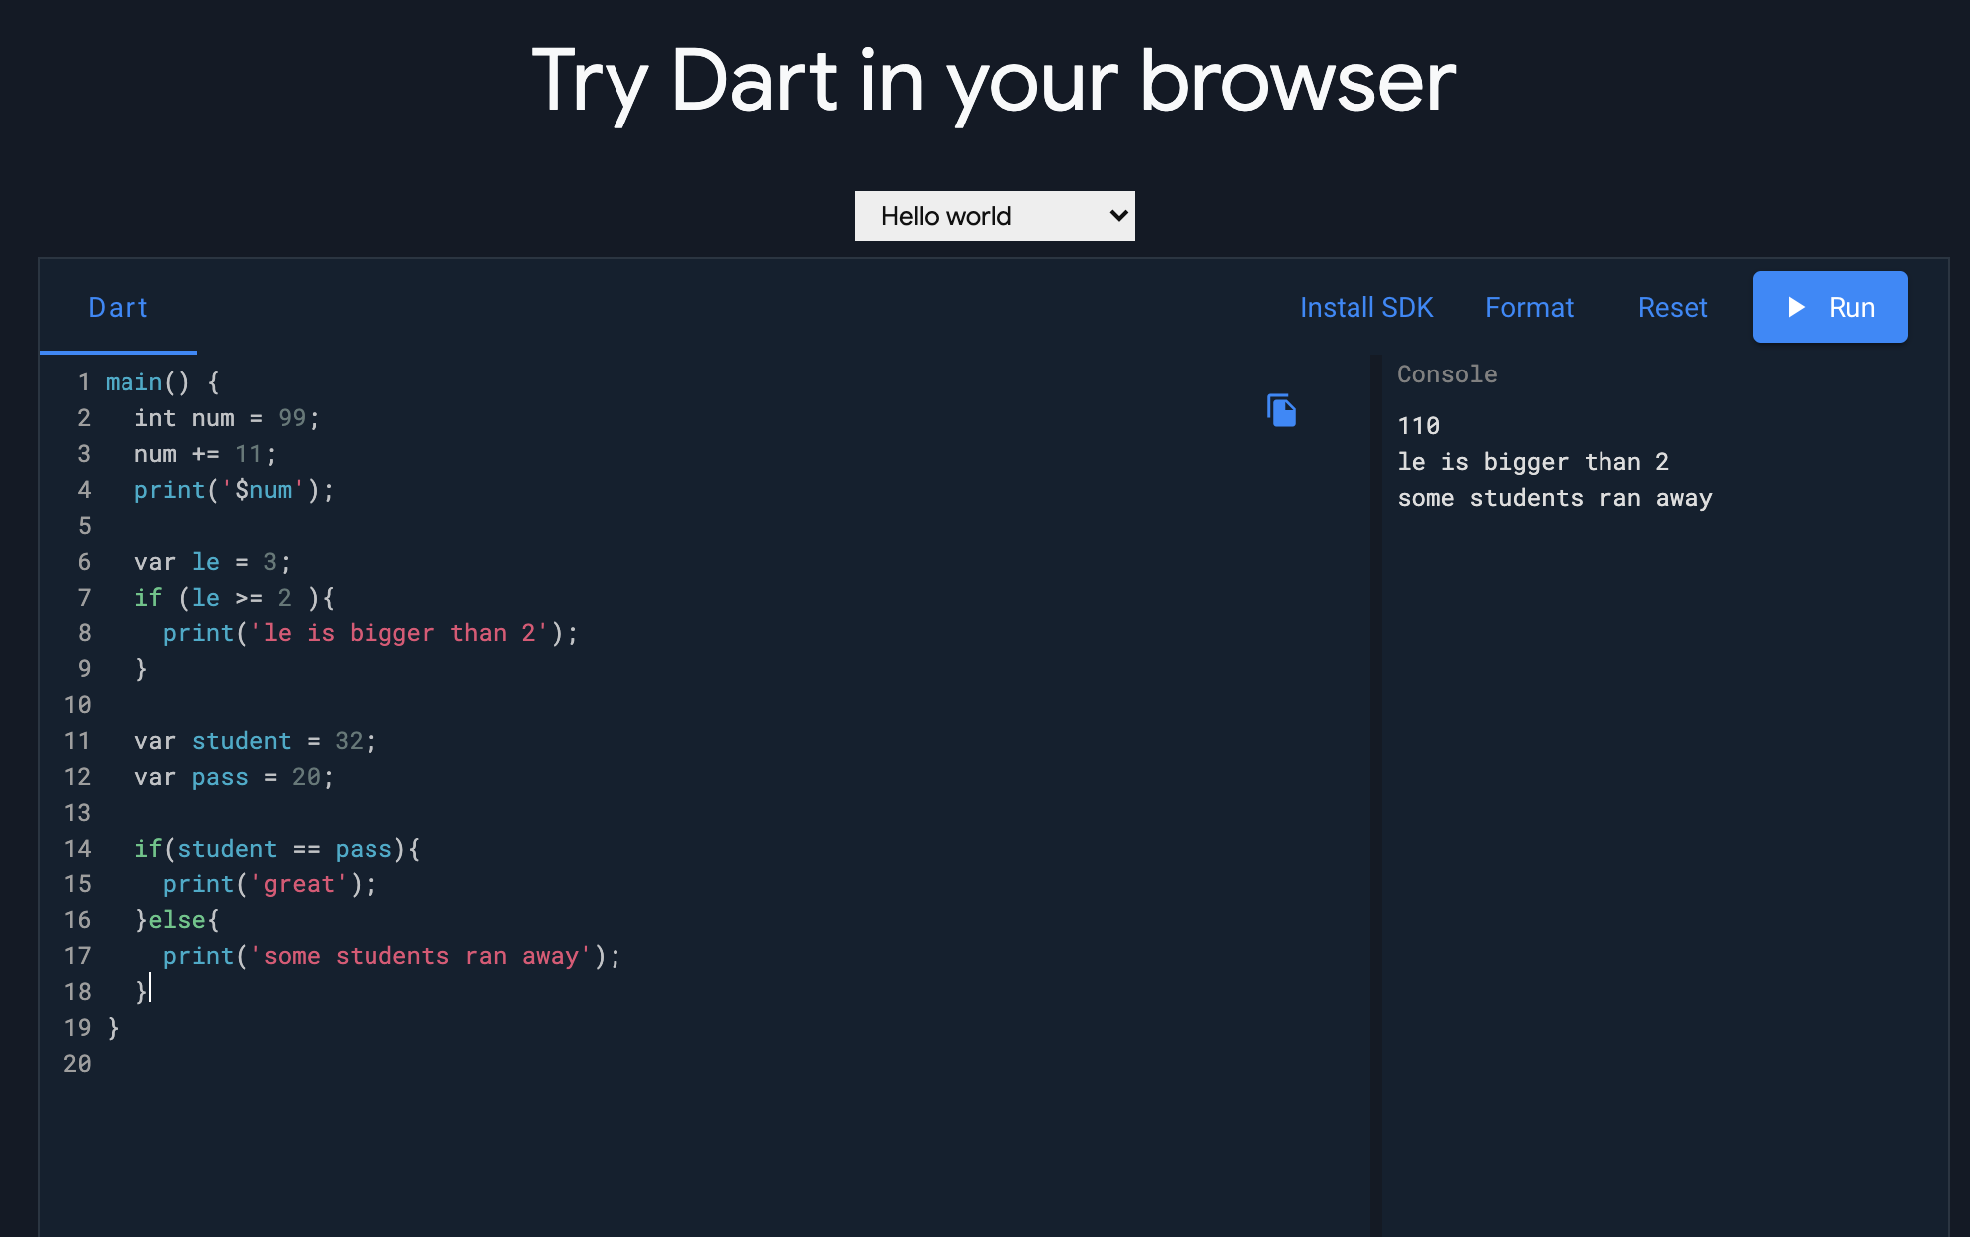The height and width of the screenshot is (1237, 1970).
Task: Click the Console panel heading
Action: (x=1446, y=374)
